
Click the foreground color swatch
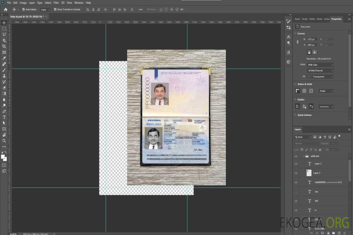click(3, 157)
